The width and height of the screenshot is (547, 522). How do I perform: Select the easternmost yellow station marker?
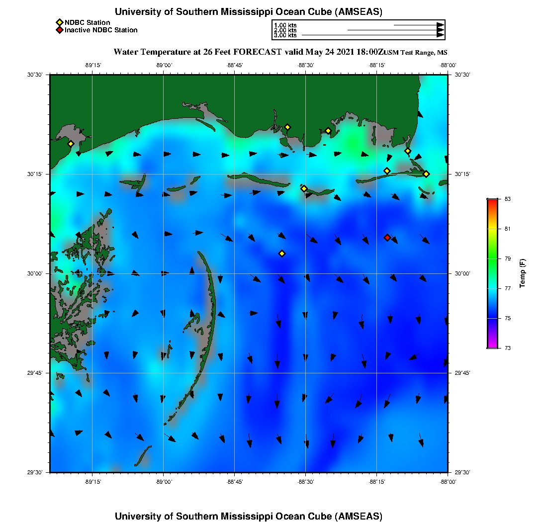coord(426,174)
